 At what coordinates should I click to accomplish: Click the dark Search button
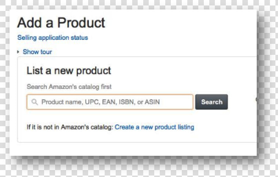[x=212, y=102]
